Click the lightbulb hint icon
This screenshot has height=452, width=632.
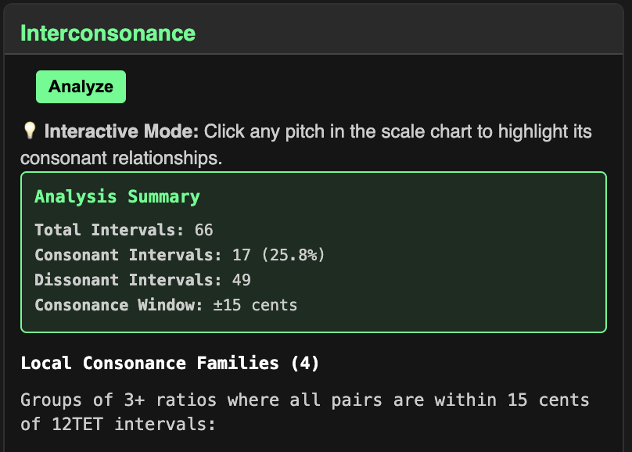[x=30, y=131]
